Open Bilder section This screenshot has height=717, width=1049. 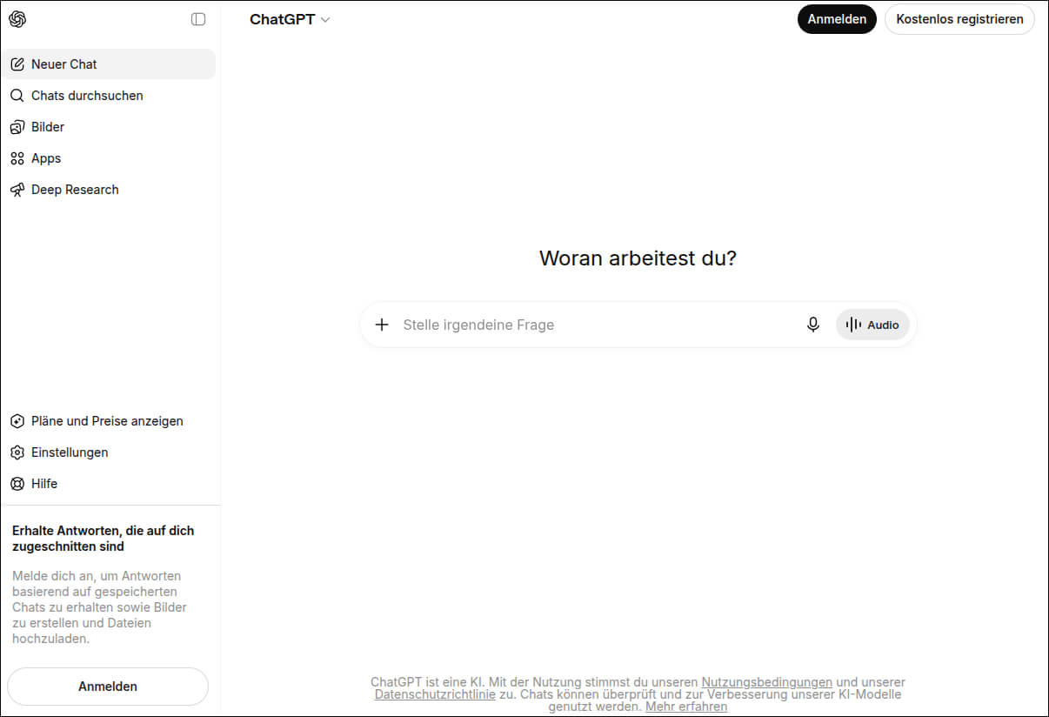click(108, 127)
